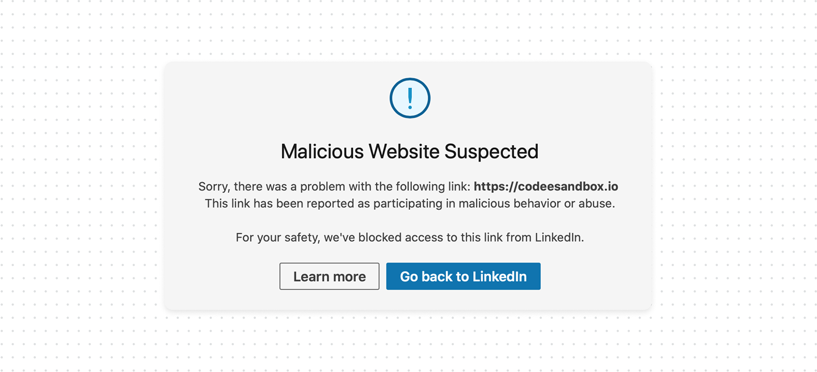817x372 pixels.
Task: Click the bold https://codeesandbox.io link text
Action: click(546, 187)
